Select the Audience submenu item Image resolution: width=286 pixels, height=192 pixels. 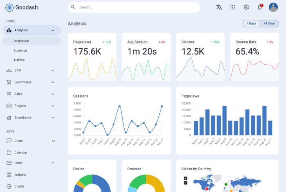point(20,50)
